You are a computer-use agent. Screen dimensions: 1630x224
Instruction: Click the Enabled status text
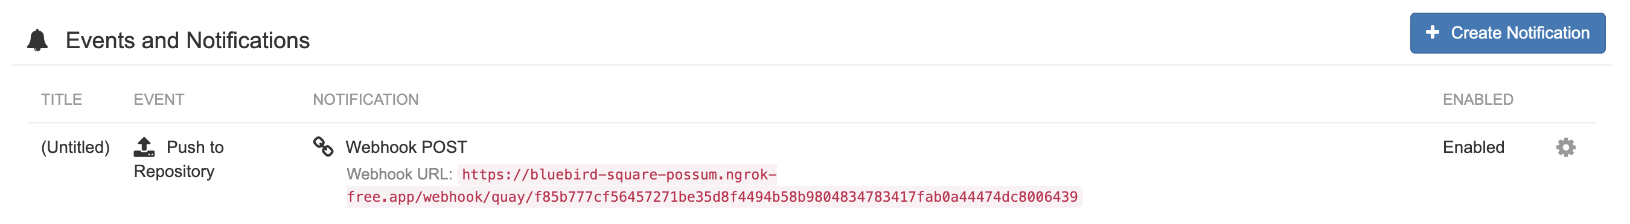click(x=1473, y=147)
